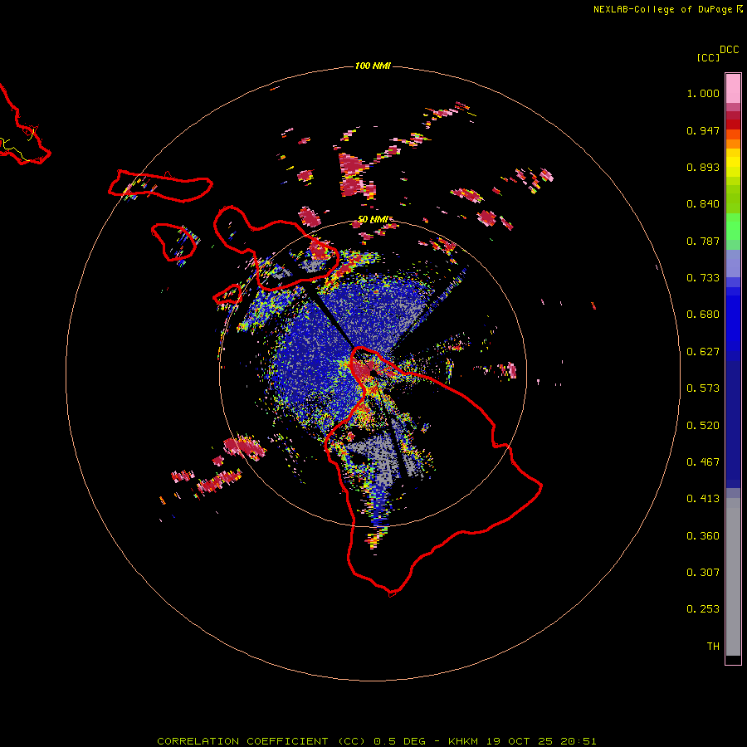Viewport: 747px width, 747px height.
Task: Click the 0.360 scale value
Action: [x=703, y=536]
